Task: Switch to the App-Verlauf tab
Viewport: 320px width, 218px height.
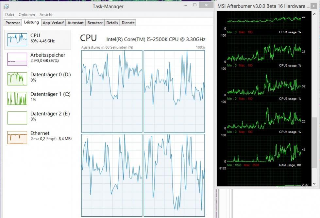Action: pyautogui.click(x=53, y=23)
